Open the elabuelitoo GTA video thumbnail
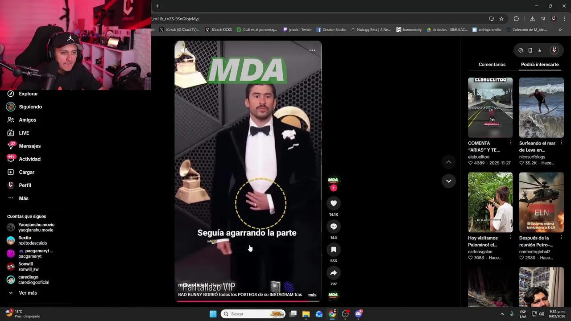Image resolution: width=571 pixels, height=321 pixels. click(x=490, y=107)
